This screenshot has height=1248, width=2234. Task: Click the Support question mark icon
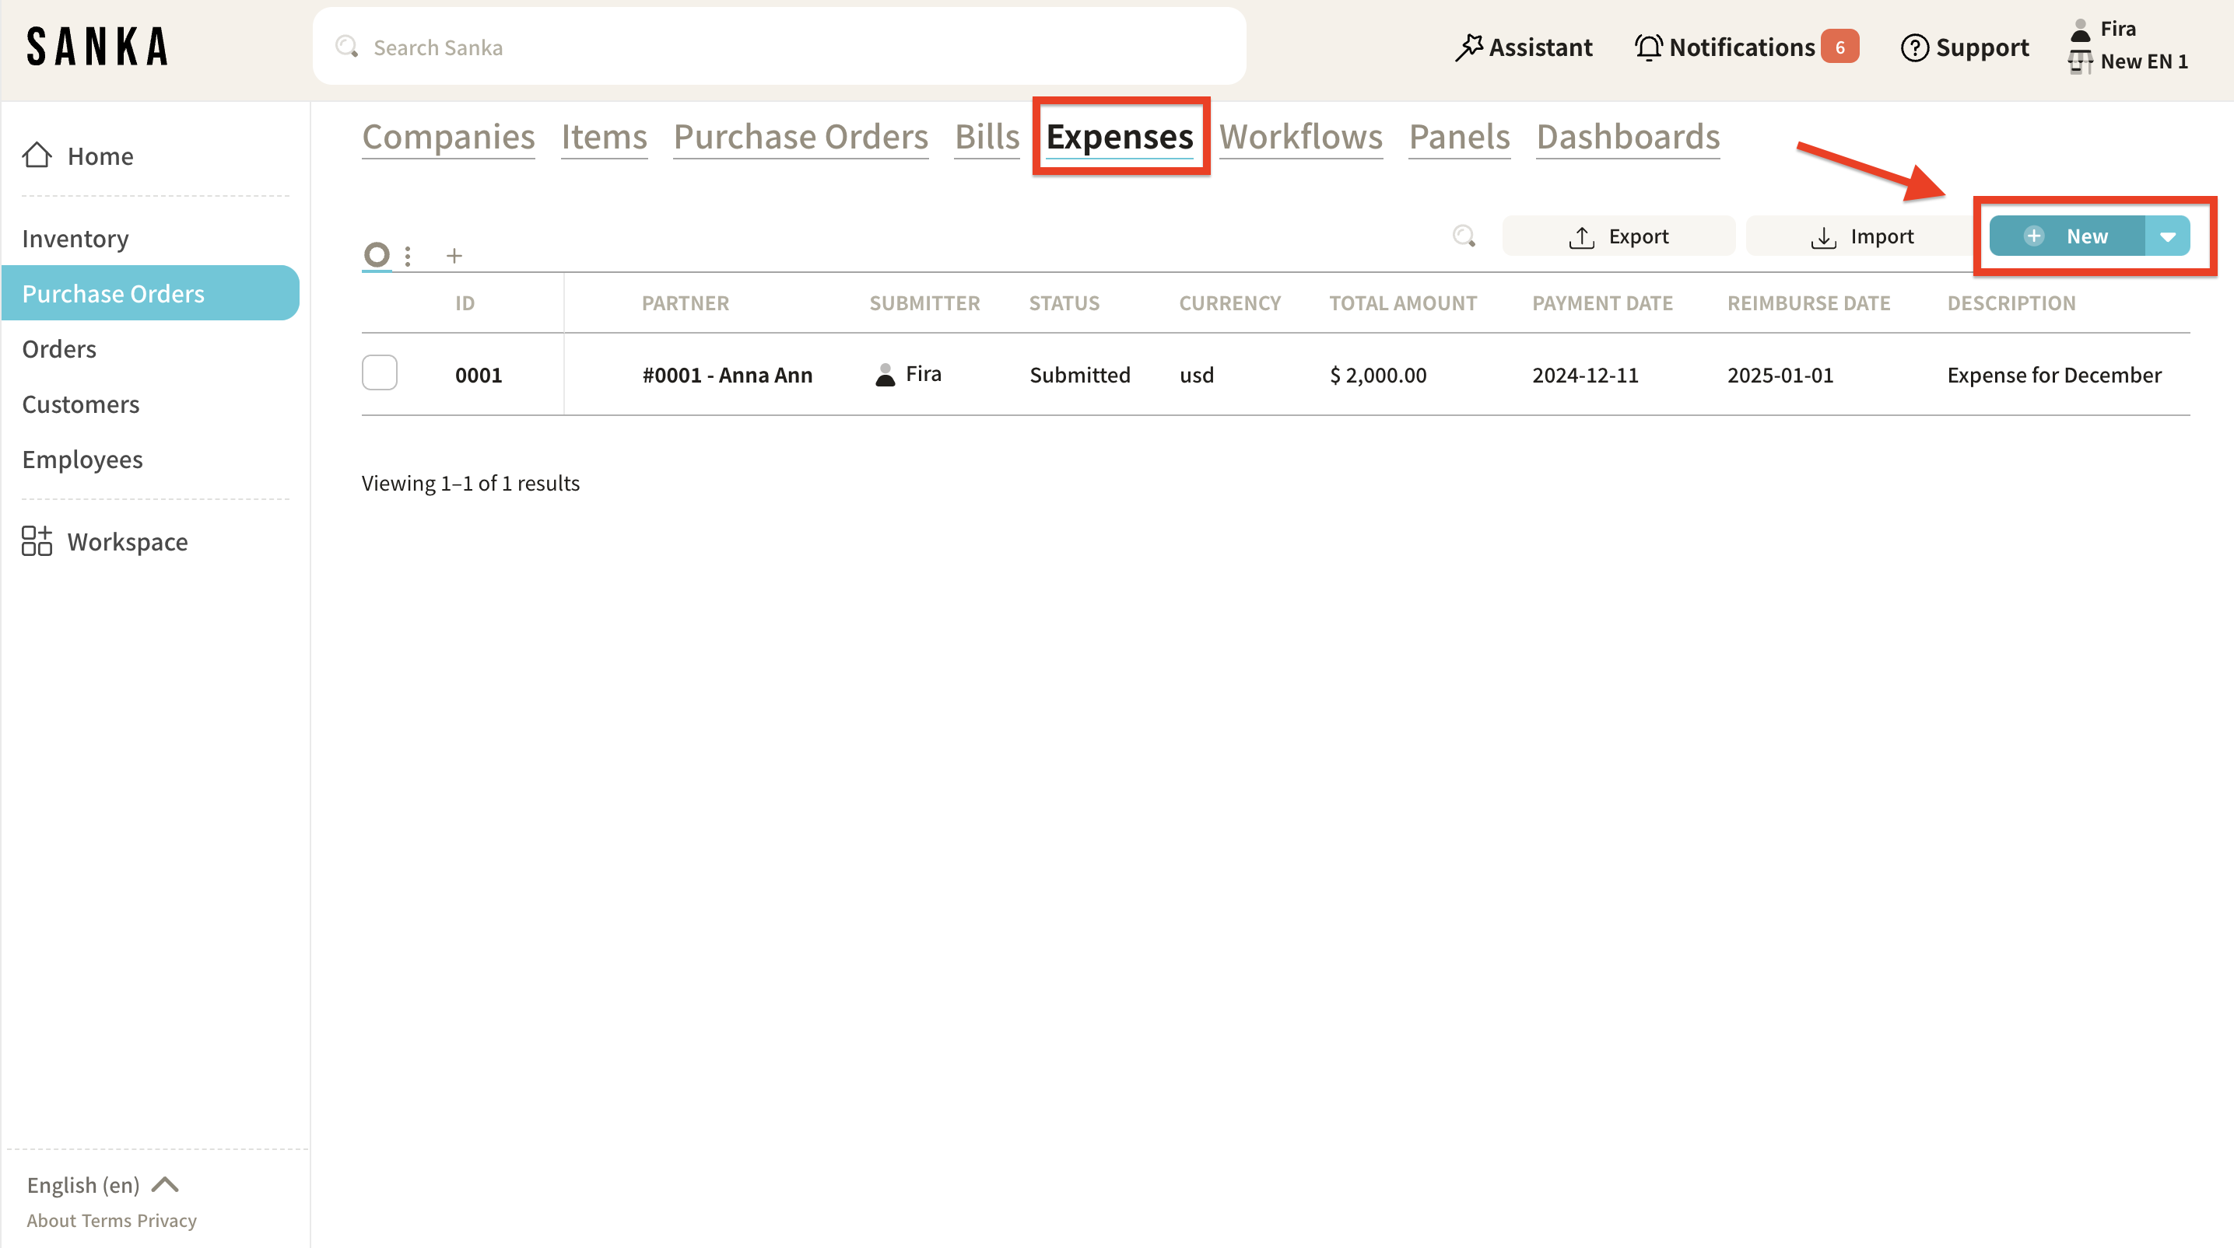(1914, 47)
